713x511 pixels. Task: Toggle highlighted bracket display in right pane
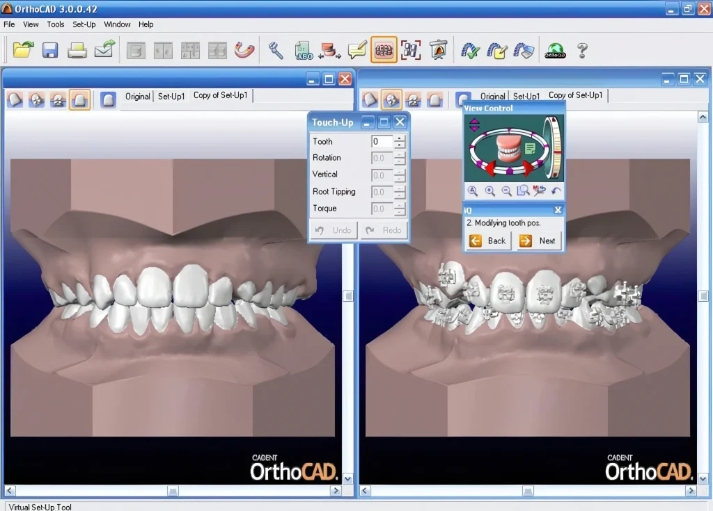click(391, 99)
